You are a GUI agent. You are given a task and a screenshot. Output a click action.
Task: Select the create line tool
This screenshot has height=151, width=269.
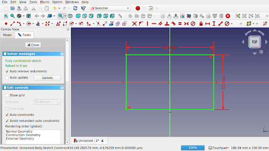[x=13, y=23]
